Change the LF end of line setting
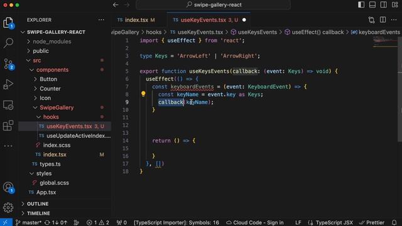This screenshot has width=402, height=226. [x=298, y=222]
